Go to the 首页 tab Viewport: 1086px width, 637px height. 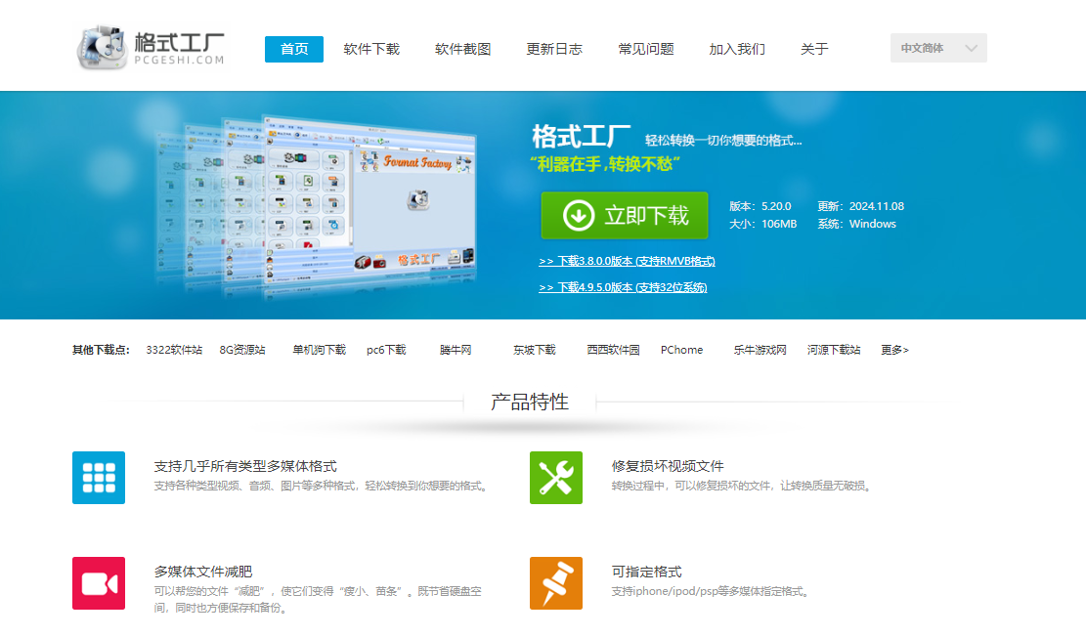(x=293, y=49)
